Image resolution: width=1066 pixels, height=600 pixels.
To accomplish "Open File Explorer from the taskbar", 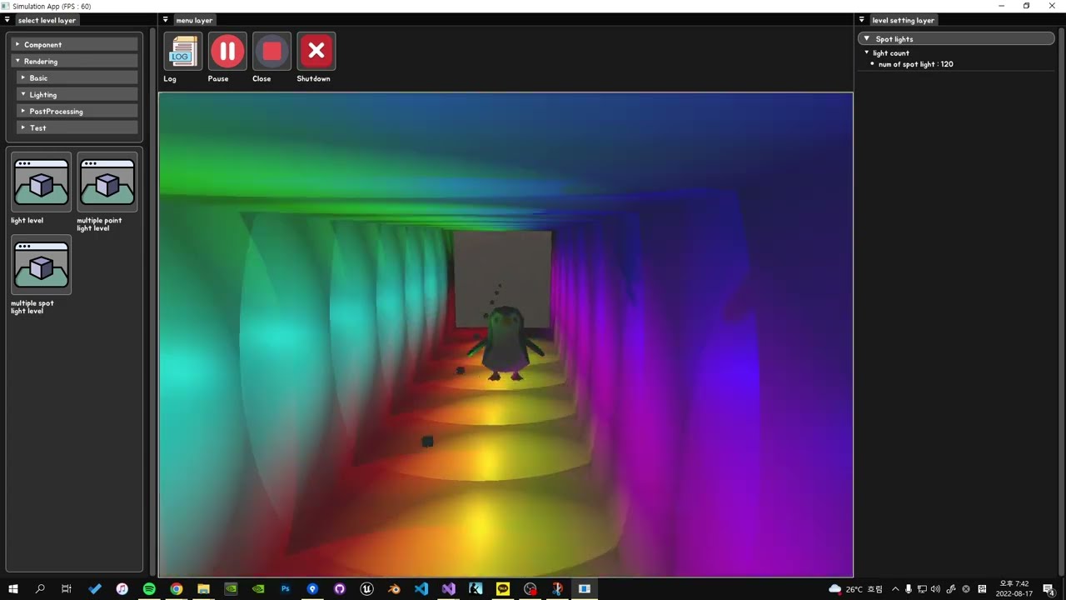I will tap(203, 588).
